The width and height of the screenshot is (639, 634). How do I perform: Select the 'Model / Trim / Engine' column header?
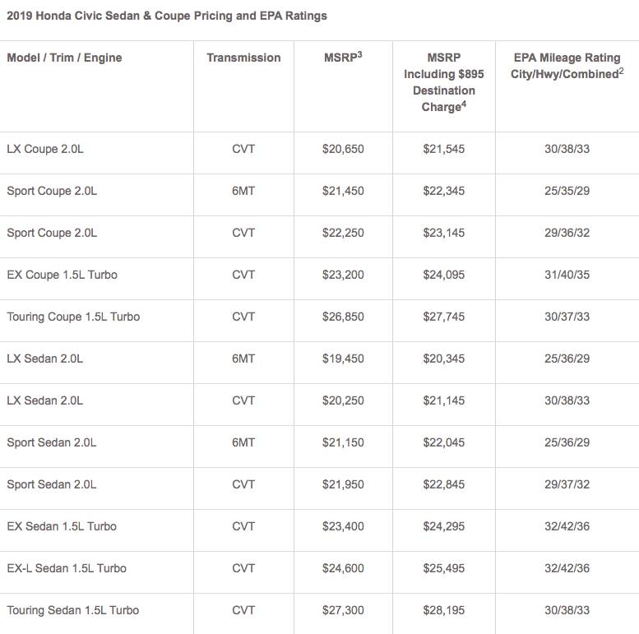(64, 58)
